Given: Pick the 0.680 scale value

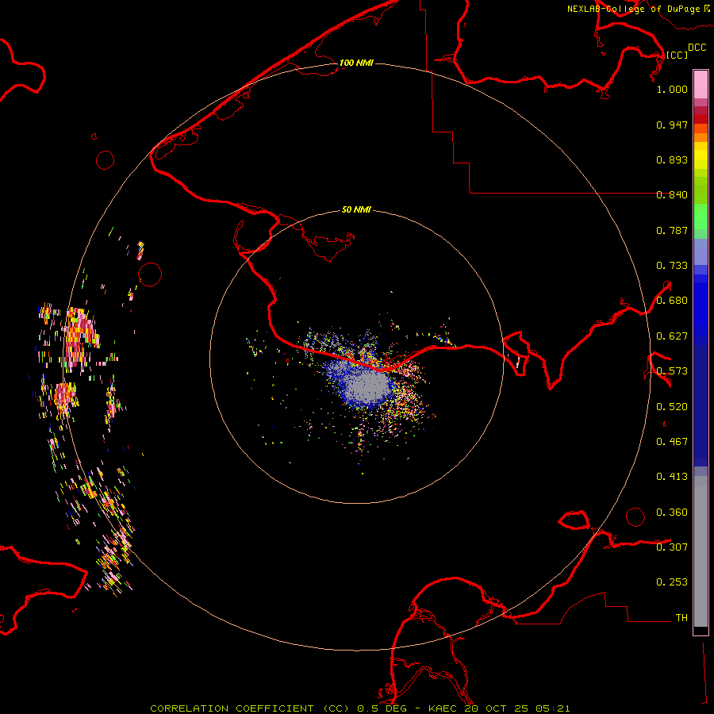Looking at the screenshot, I should [x=672, y=301].
